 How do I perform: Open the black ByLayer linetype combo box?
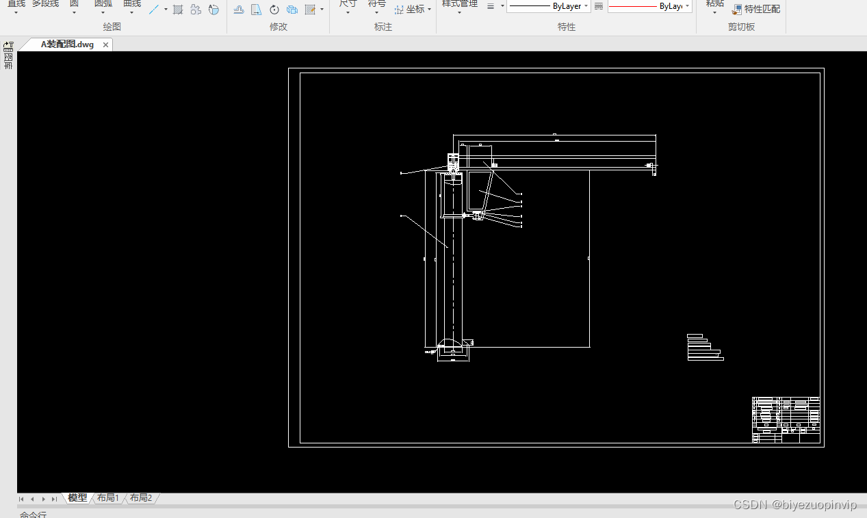pos(549,6)
